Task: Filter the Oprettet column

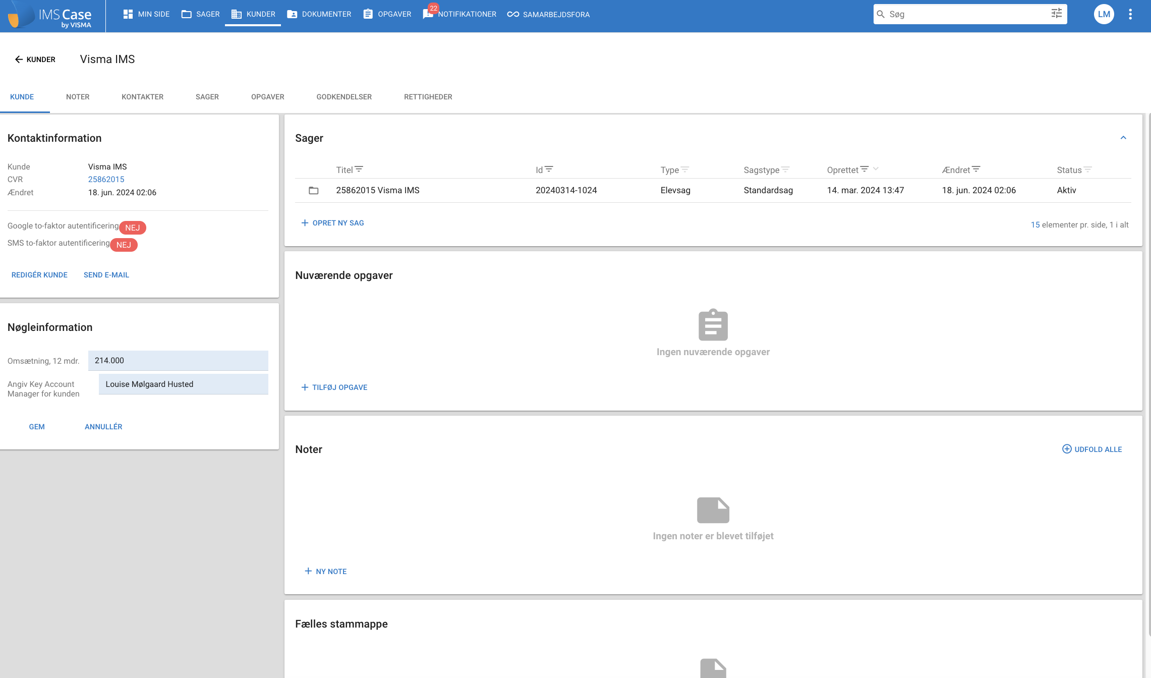Action: [x=864, y=169]
